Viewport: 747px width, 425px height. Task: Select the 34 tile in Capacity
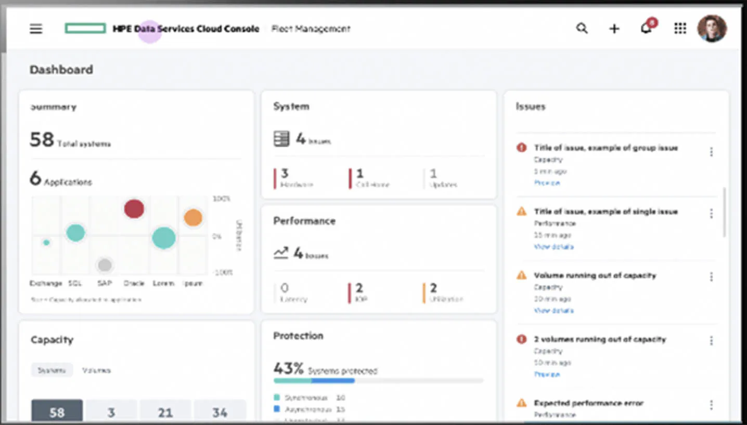point(220,410)
